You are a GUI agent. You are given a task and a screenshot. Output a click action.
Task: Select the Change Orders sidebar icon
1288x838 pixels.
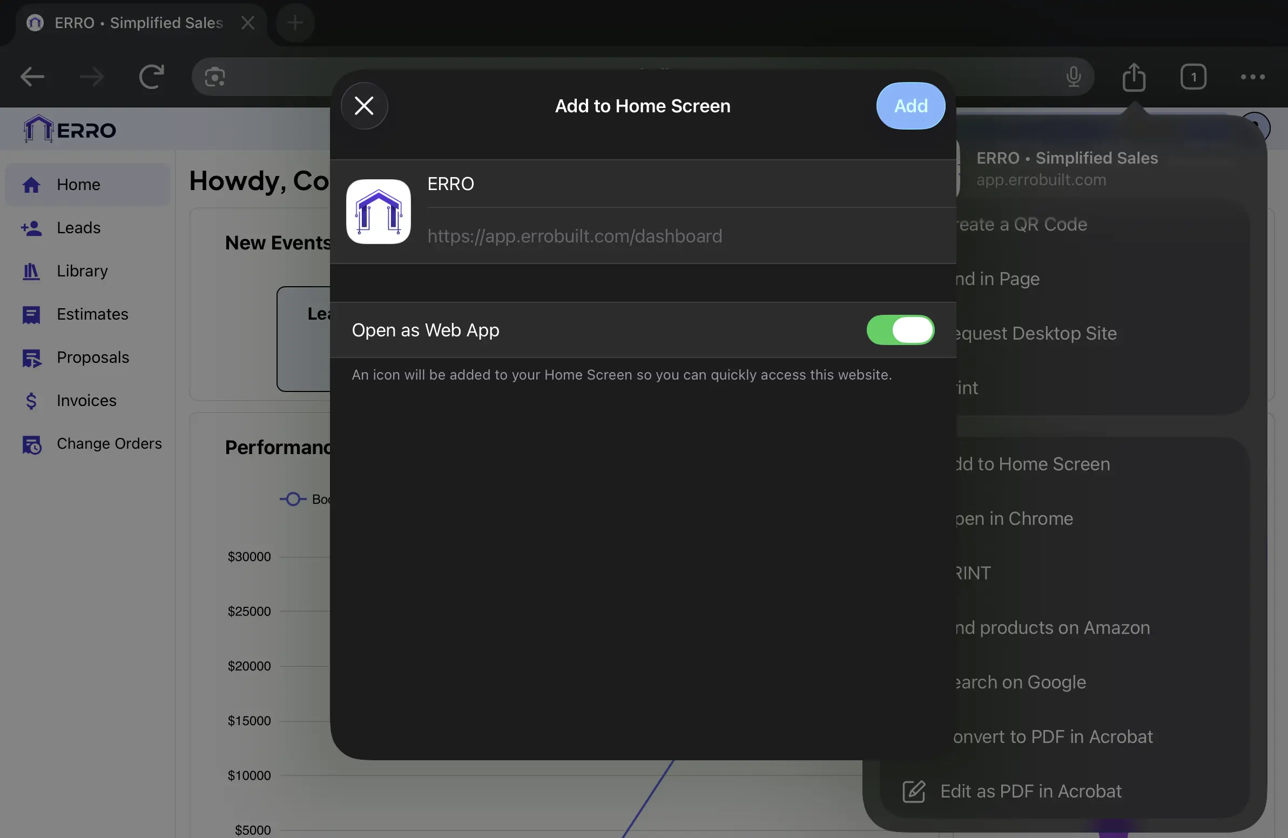[x=32, y=444]
